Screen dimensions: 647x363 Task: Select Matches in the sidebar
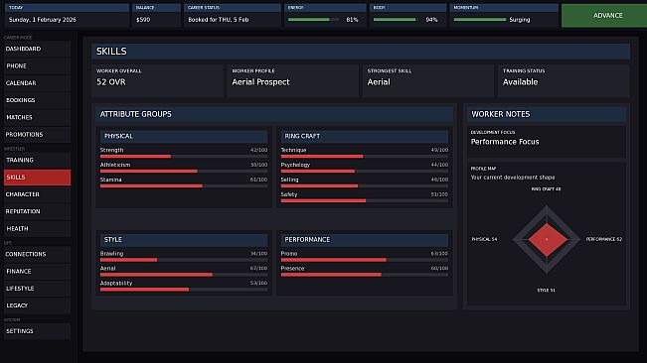(37, 117)
